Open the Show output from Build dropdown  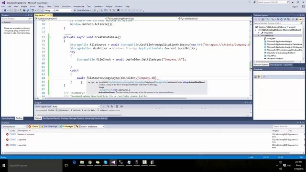tap(76, 107)
